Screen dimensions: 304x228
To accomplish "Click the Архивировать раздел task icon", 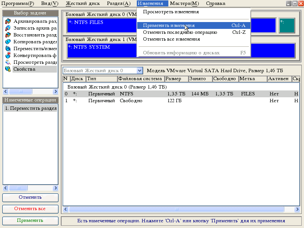I will tap(8, 21).
